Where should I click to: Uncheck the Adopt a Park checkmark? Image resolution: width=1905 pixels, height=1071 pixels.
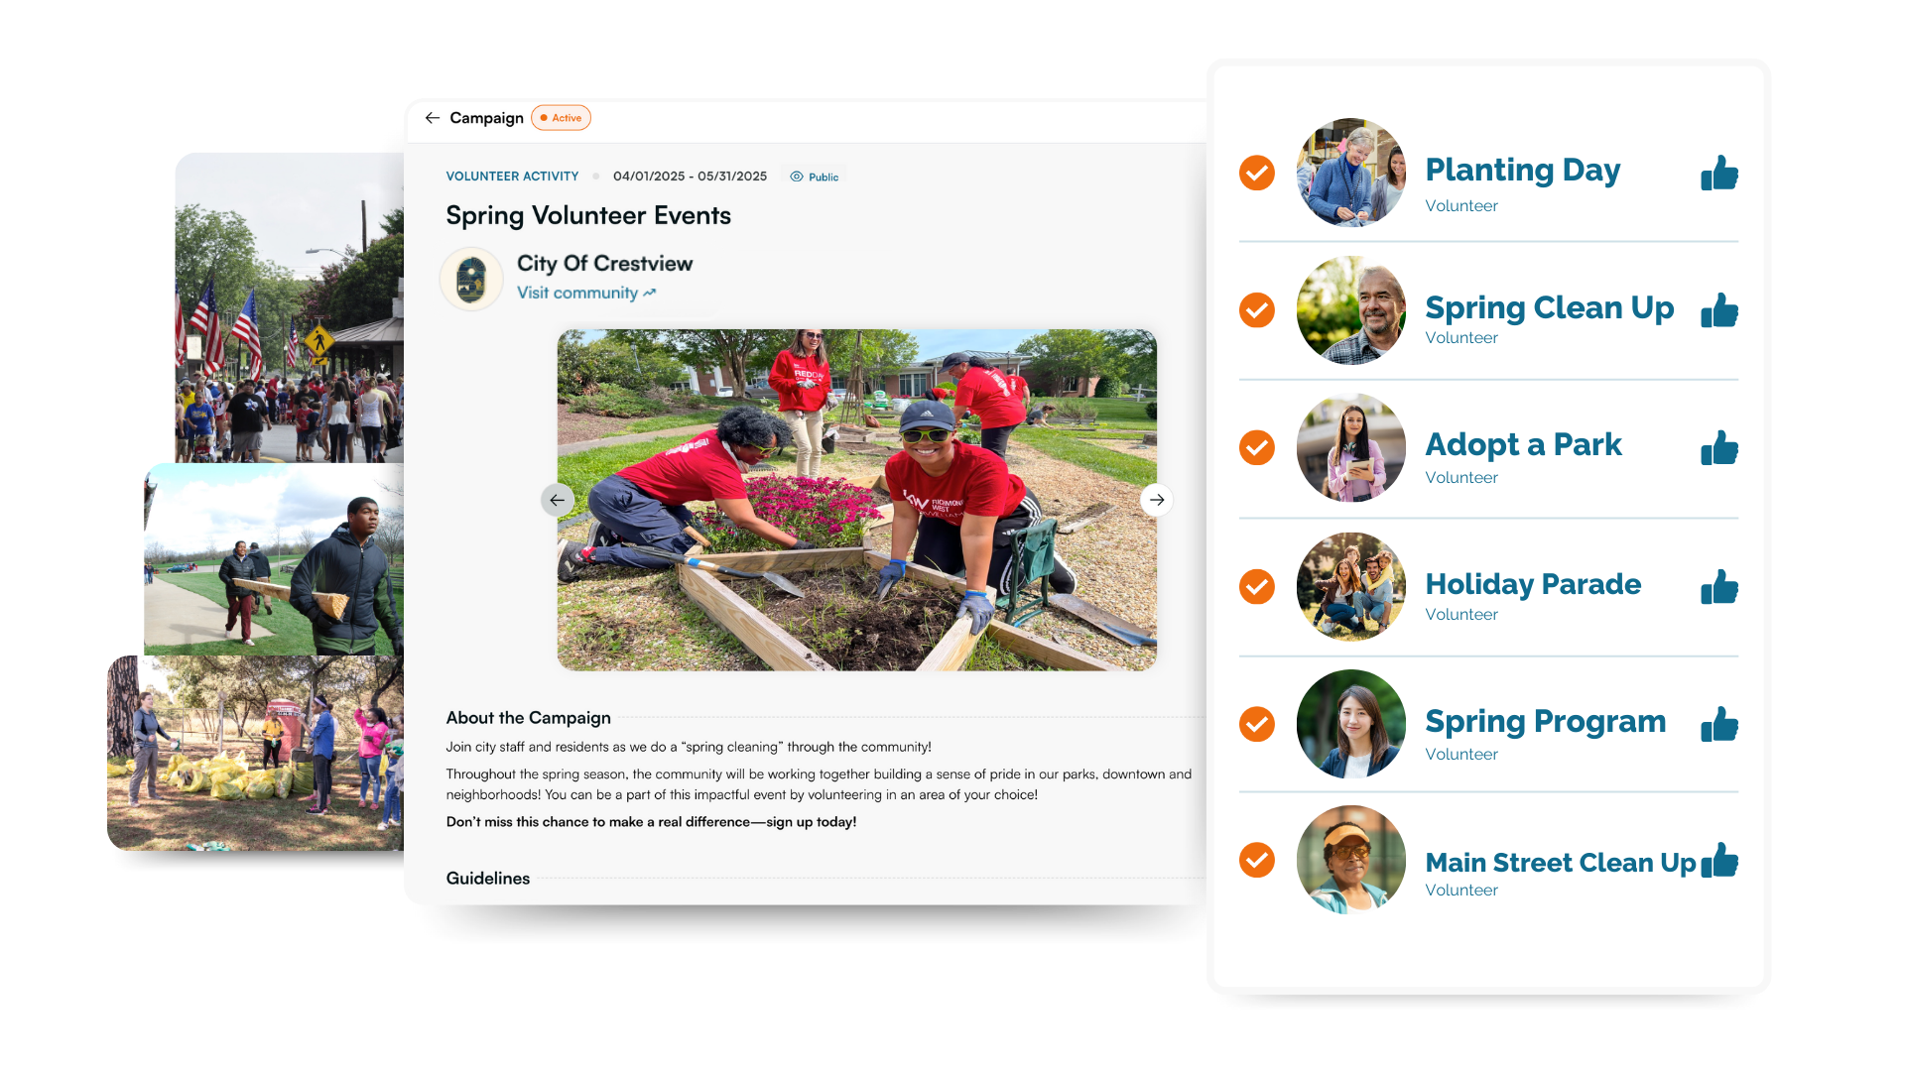[1257, 447]
